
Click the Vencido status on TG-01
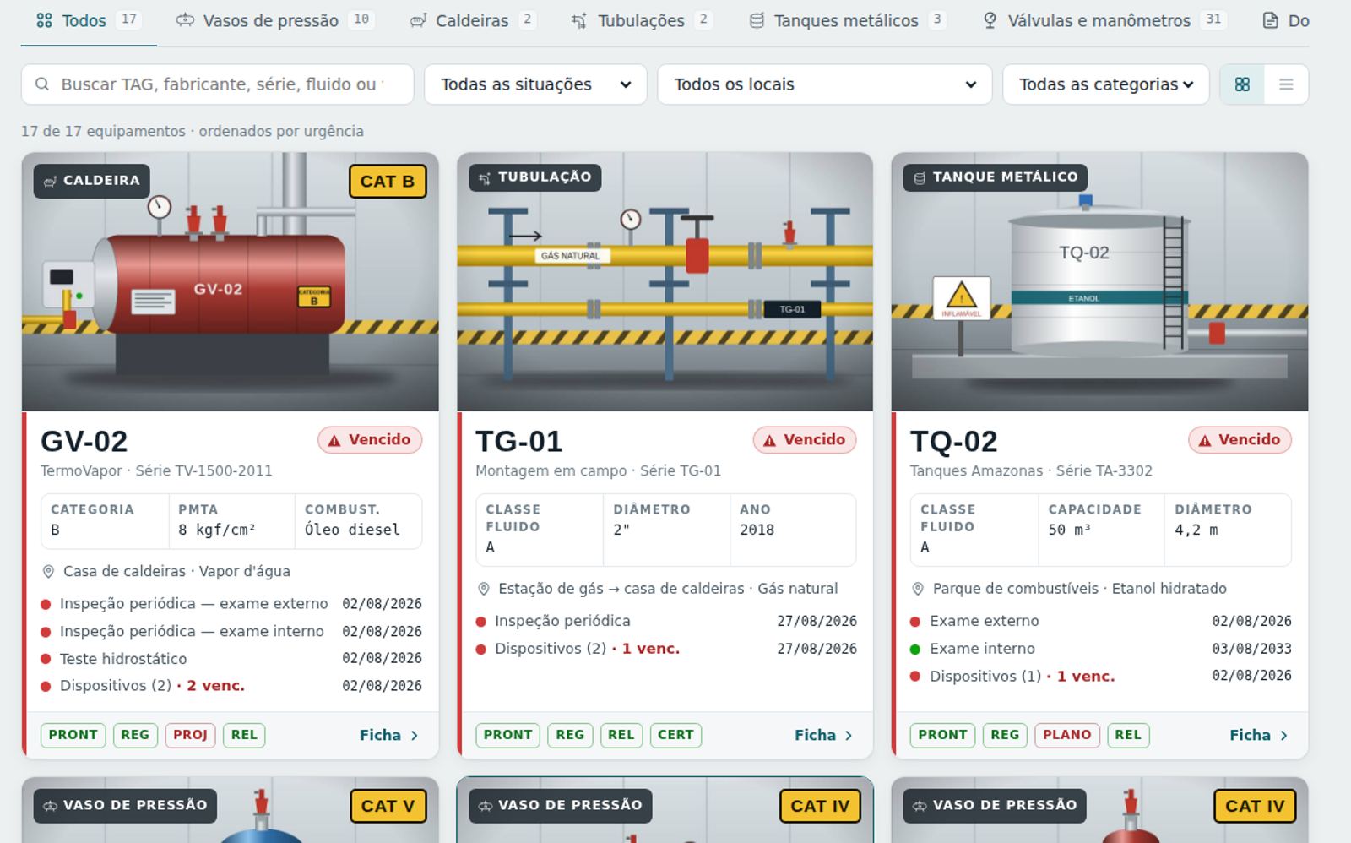(805, 440)
